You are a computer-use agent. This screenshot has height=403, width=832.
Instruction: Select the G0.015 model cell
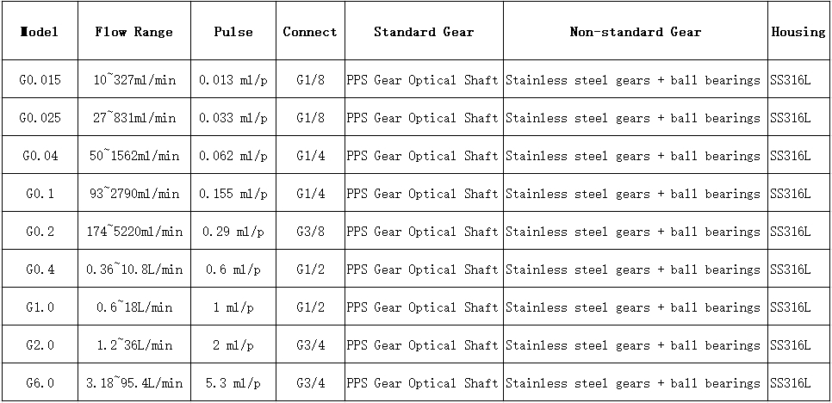click(x=40, y=80)
